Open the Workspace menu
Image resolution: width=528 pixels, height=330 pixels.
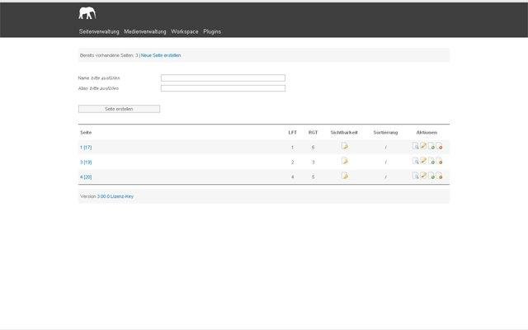coord(185,31)
